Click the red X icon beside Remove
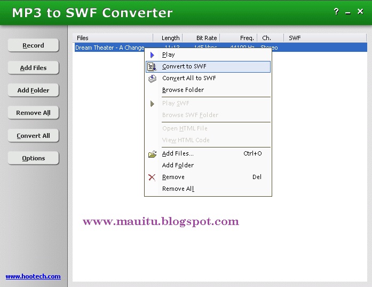Viewport: 372px width, 287px height. pos(152,177)
